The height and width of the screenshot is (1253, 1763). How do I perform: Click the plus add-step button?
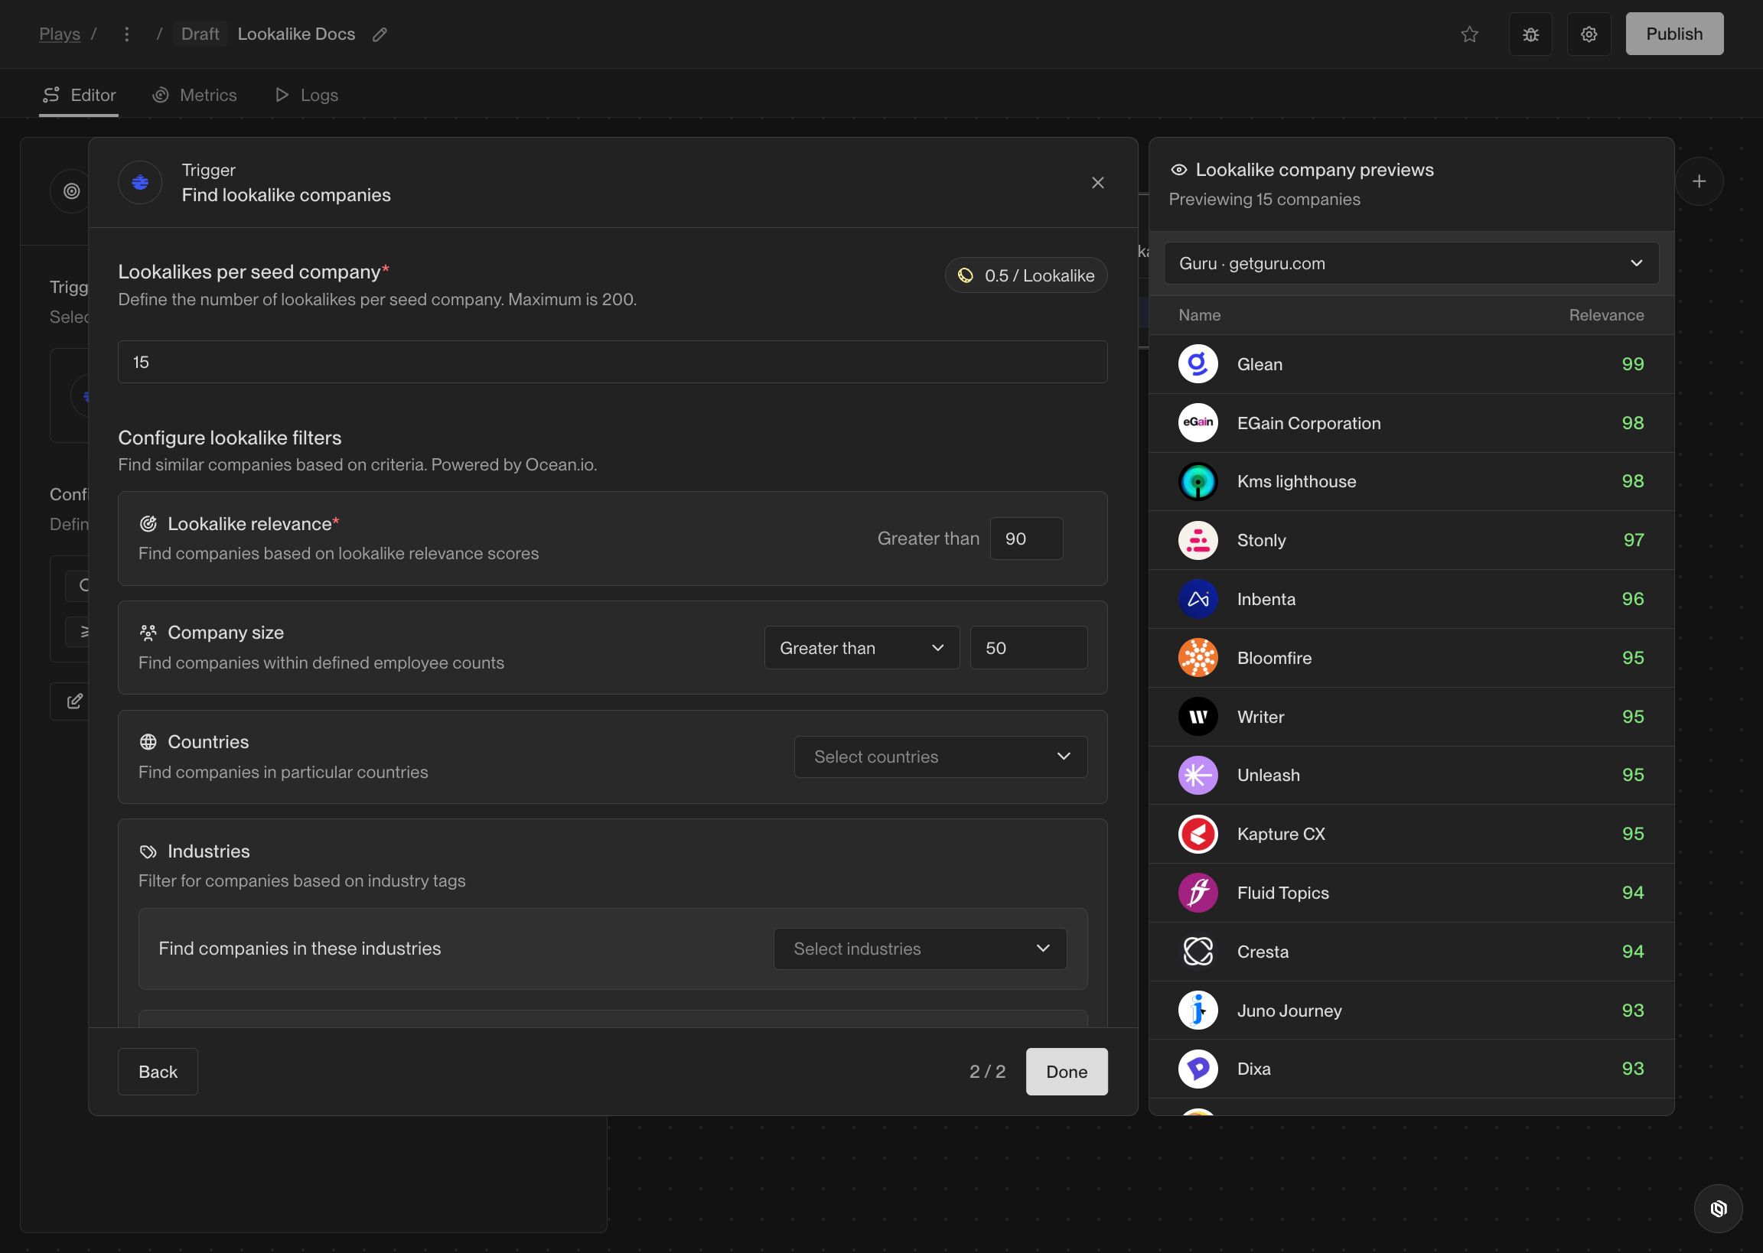coord(1698,181)
